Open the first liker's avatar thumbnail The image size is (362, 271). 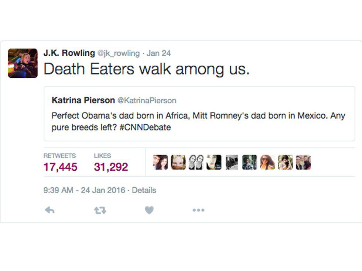tap(160, 162)
